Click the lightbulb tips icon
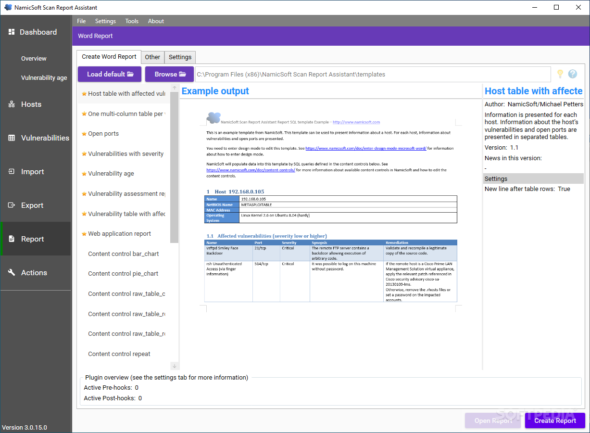This screenshot has height=433, width=590. pos(560,74)
